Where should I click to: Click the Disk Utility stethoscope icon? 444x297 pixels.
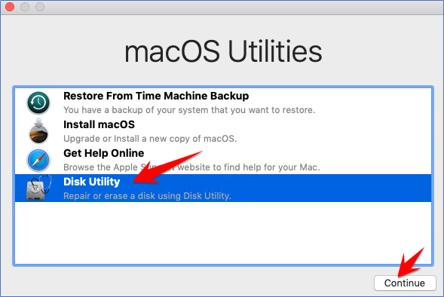[38, 188]
